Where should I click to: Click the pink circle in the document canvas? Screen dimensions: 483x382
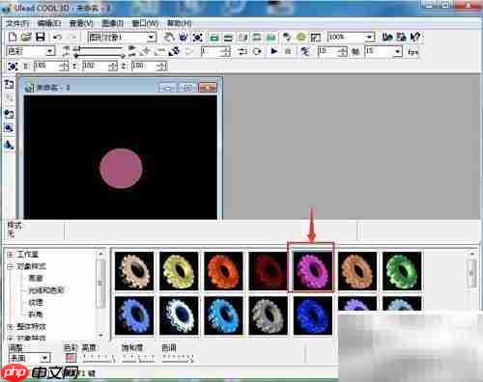point(121,168)
